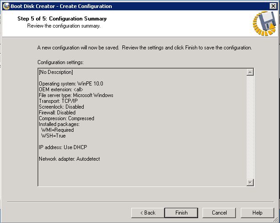The width and height of the screenshot is (280, 223).
Task: Select the '[No Description]' line
Action: [56, 72]
